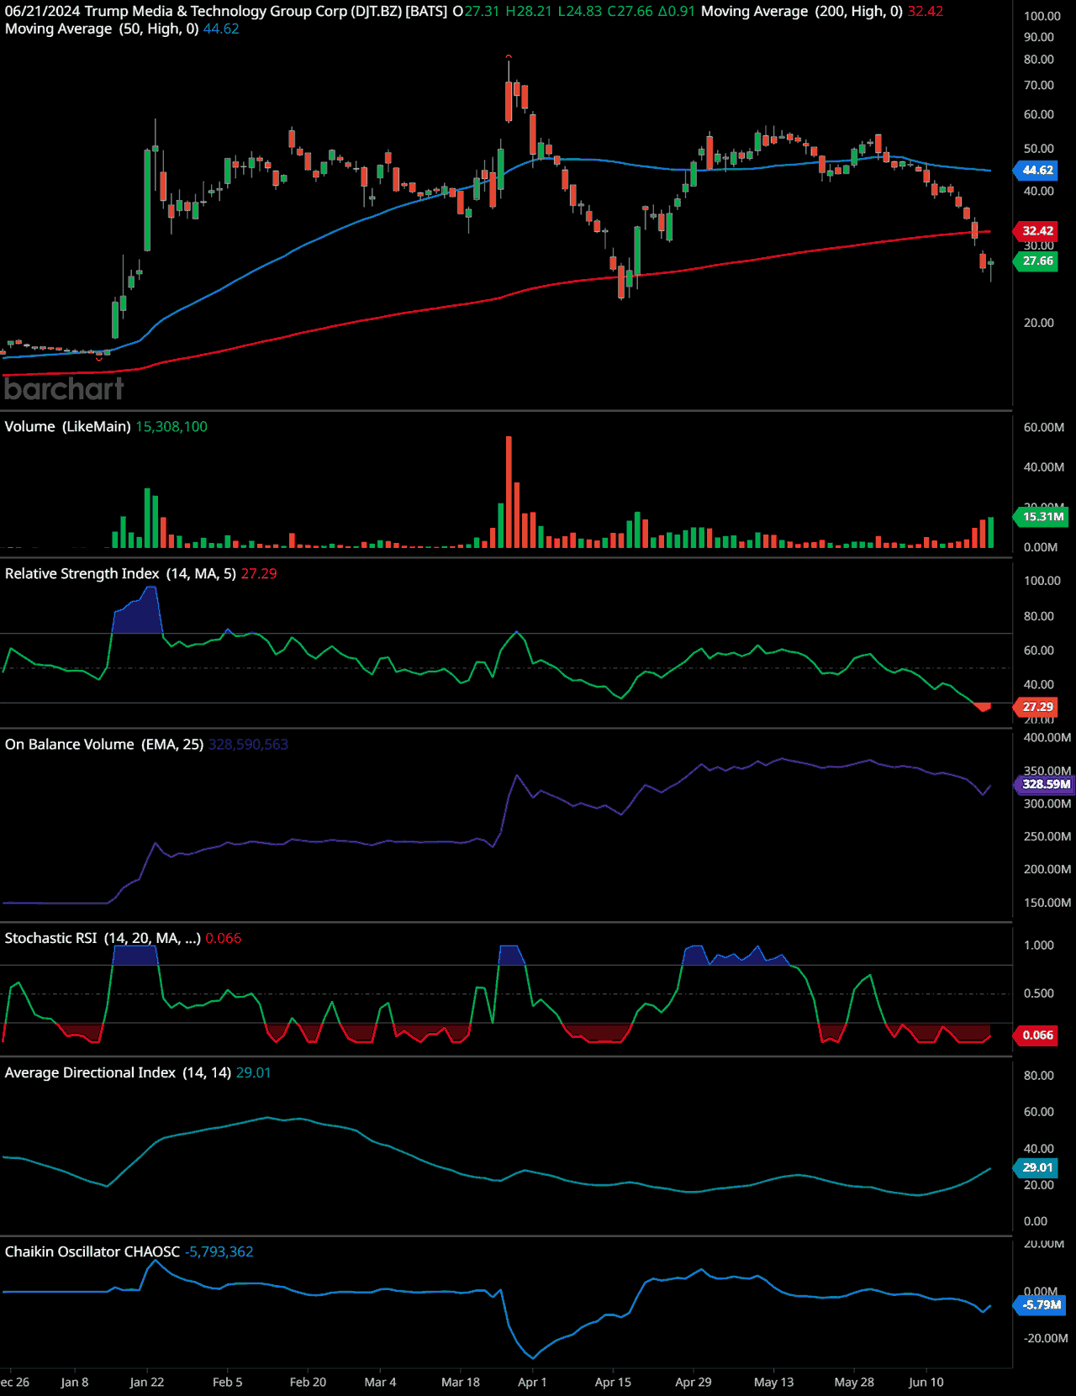
Task: Click the 0.066 Stochastic RSI value tag
Action: tap(1037, 1035)
